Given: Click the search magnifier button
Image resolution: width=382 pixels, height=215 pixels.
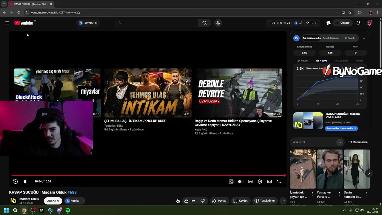Looking at the screenshot, I should [x=204, y=23].
